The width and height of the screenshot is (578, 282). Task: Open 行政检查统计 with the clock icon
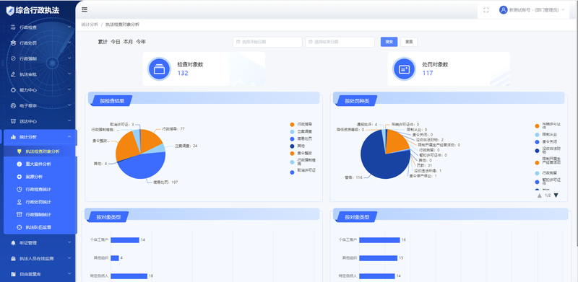39,189
